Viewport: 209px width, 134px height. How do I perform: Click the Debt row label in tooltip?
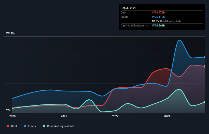click(x=123, y=12)
